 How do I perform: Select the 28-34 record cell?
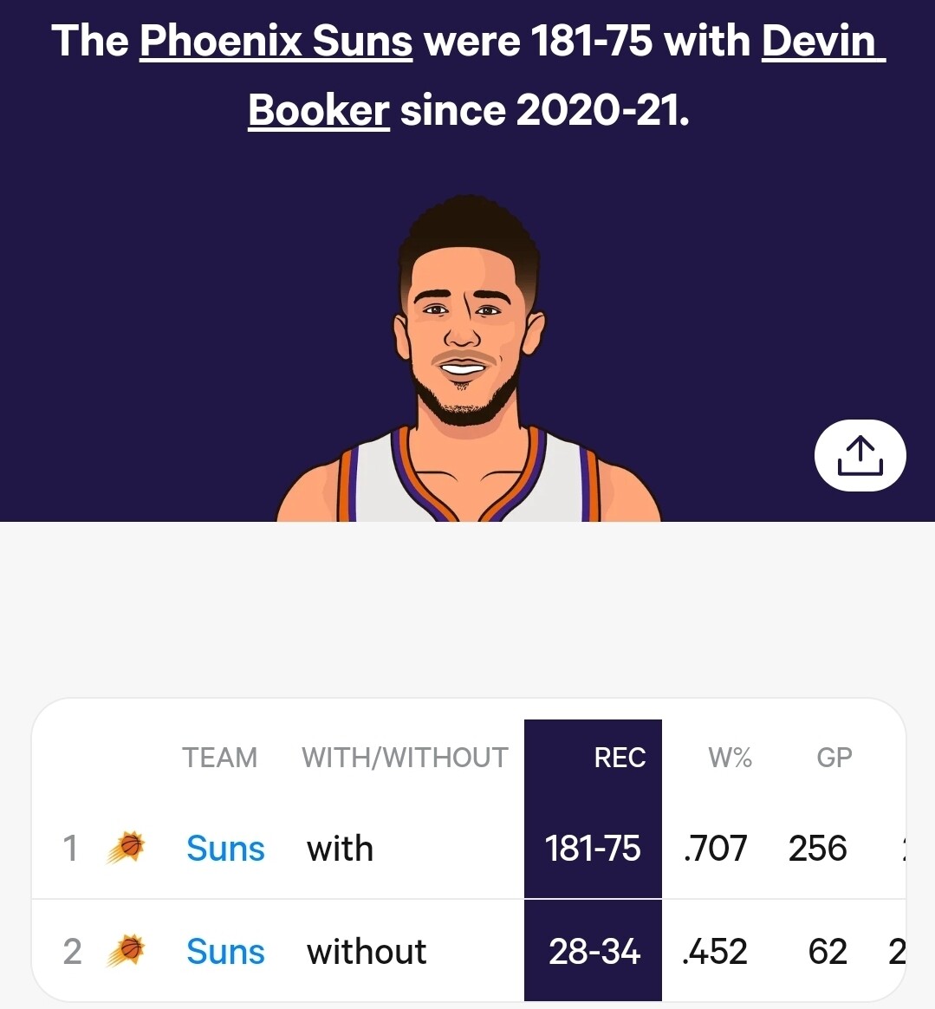pyautogui.click(x=594, y=951)
